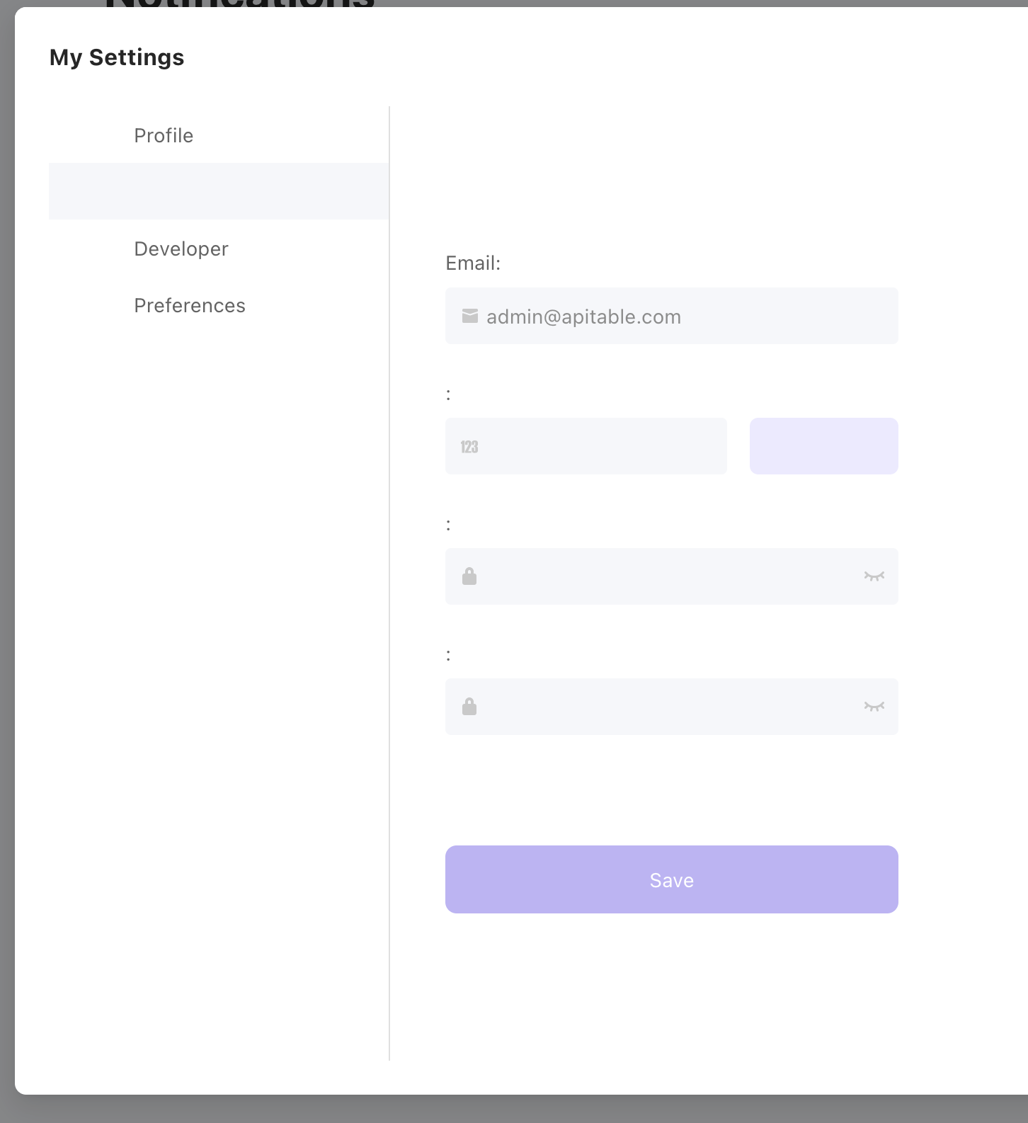Click the verification code input box
1028x1123 pixels.
[x=586, y=445]
